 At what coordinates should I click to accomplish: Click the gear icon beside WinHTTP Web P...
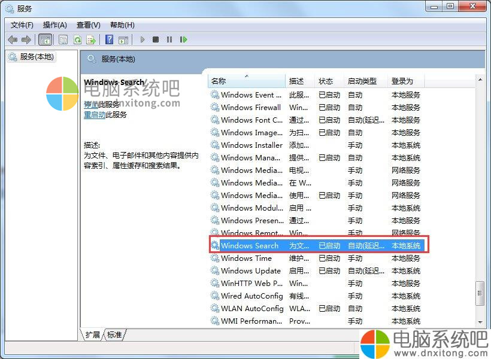pyautogui.click(x=215, y=283)
